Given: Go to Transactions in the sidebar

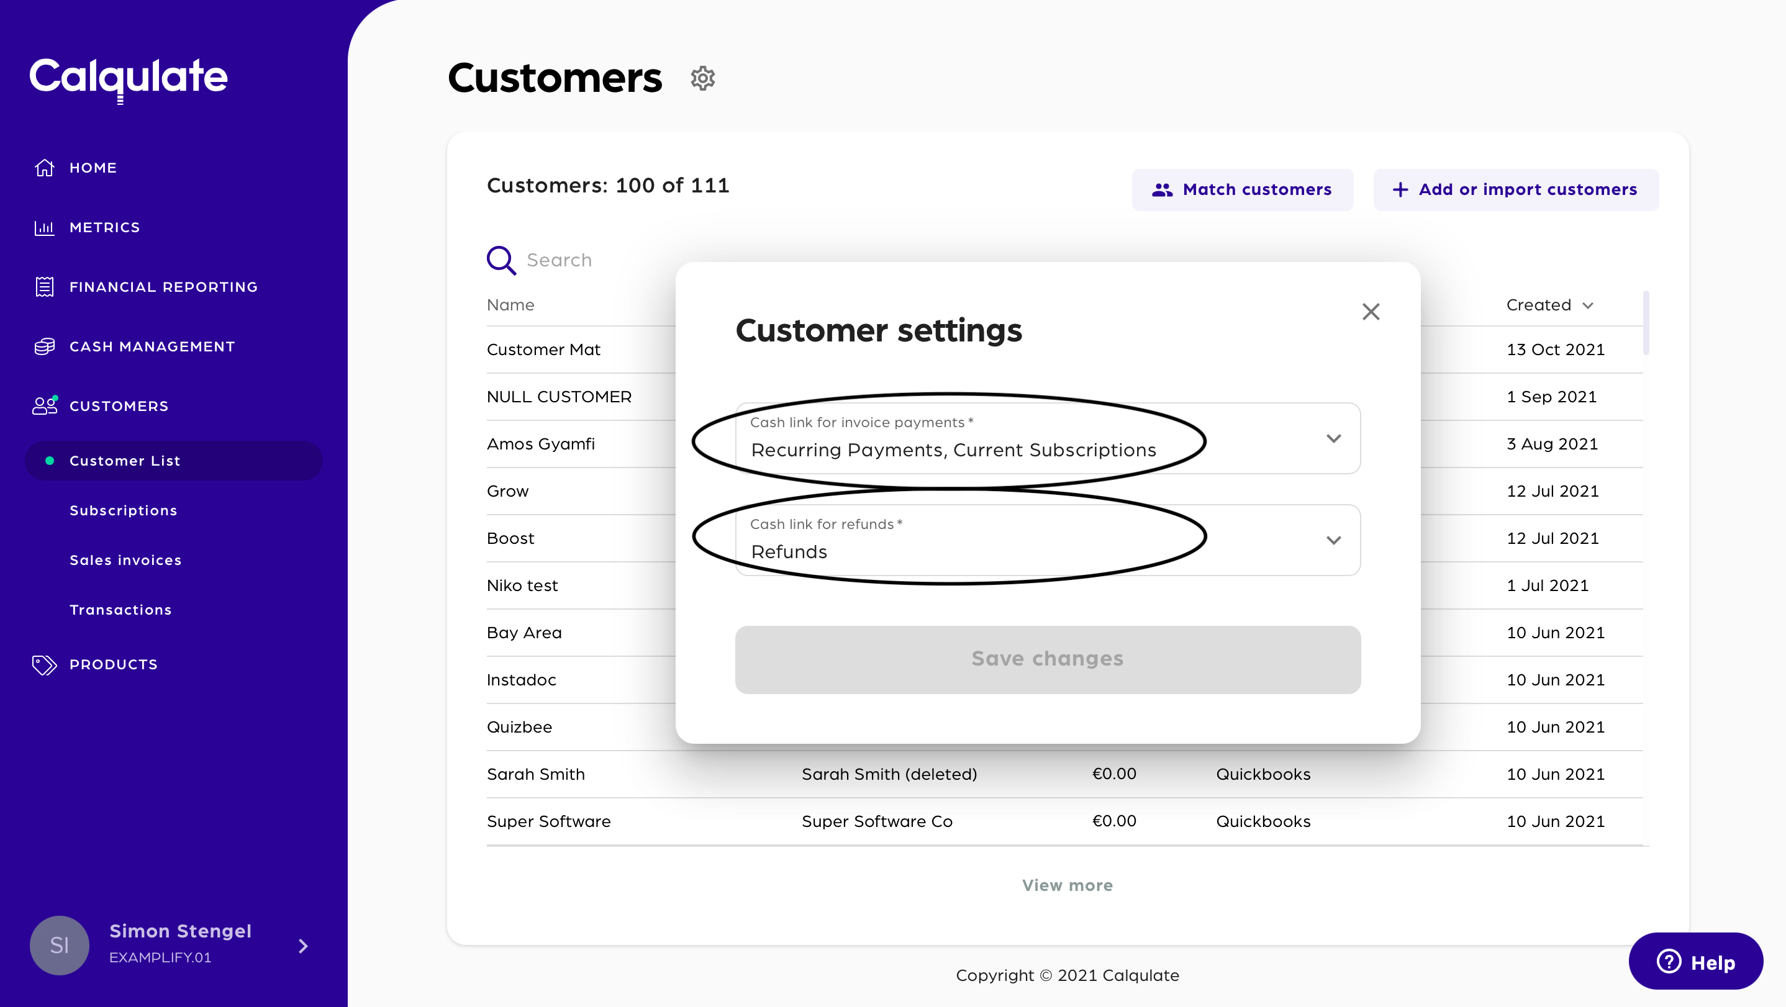Looking at the screenshot, I should click(120, 610).
